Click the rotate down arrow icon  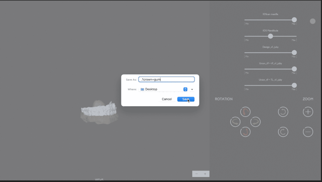coord(245,132)
